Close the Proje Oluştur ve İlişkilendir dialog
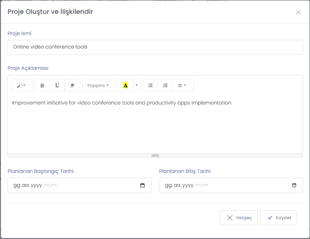The image size is (310, 239). (298, 12)
